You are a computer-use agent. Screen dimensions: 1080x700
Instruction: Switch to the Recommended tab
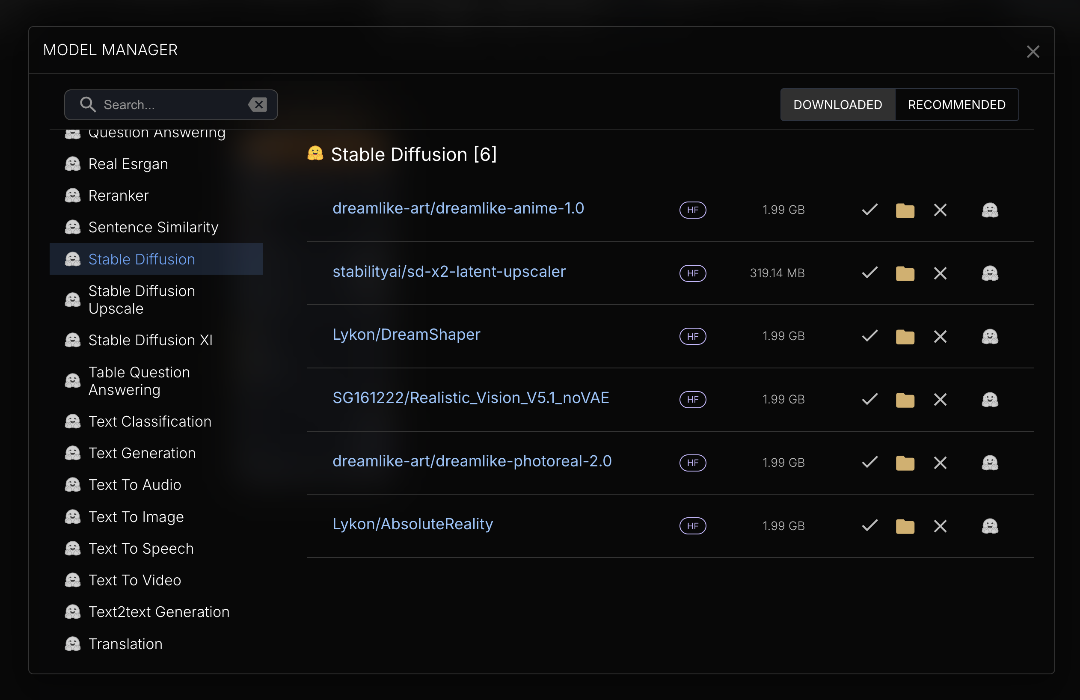[x=957, y=105]
